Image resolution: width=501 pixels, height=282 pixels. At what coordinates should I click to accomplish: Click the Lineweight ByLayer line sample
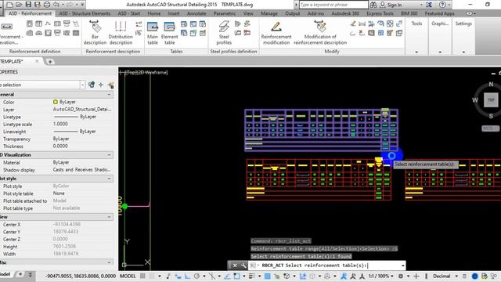coord(66,132)
